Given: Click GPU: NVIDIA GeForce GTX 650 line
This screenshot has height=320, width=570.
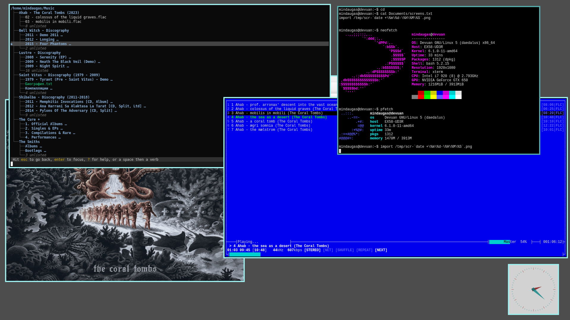Looking at the screenshot, I should click(440, 80).
